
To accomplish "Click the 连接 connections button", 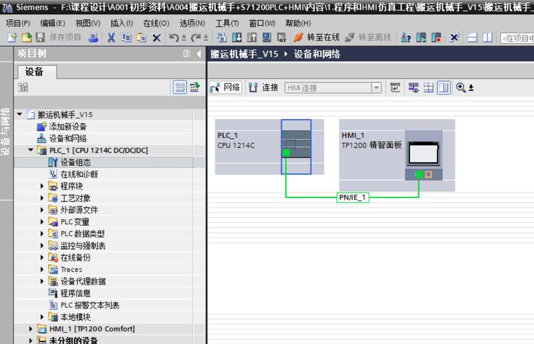I will pyautogui.click(x=264, y=87).
